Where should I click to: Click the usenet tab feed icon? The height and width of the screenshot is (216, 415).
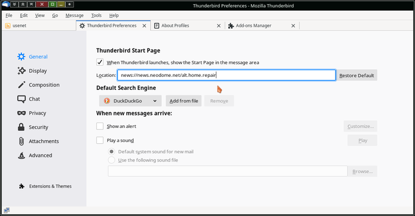[8, 25]
